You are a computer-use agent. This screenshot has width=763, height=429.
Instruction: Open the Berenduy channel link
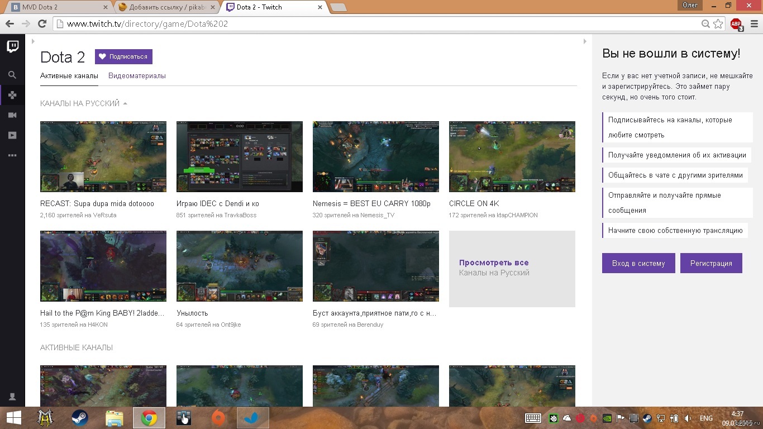click(x=369, y=325)
